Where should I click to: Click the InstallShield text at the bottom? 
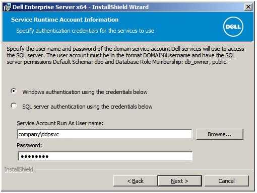point(19,169)
